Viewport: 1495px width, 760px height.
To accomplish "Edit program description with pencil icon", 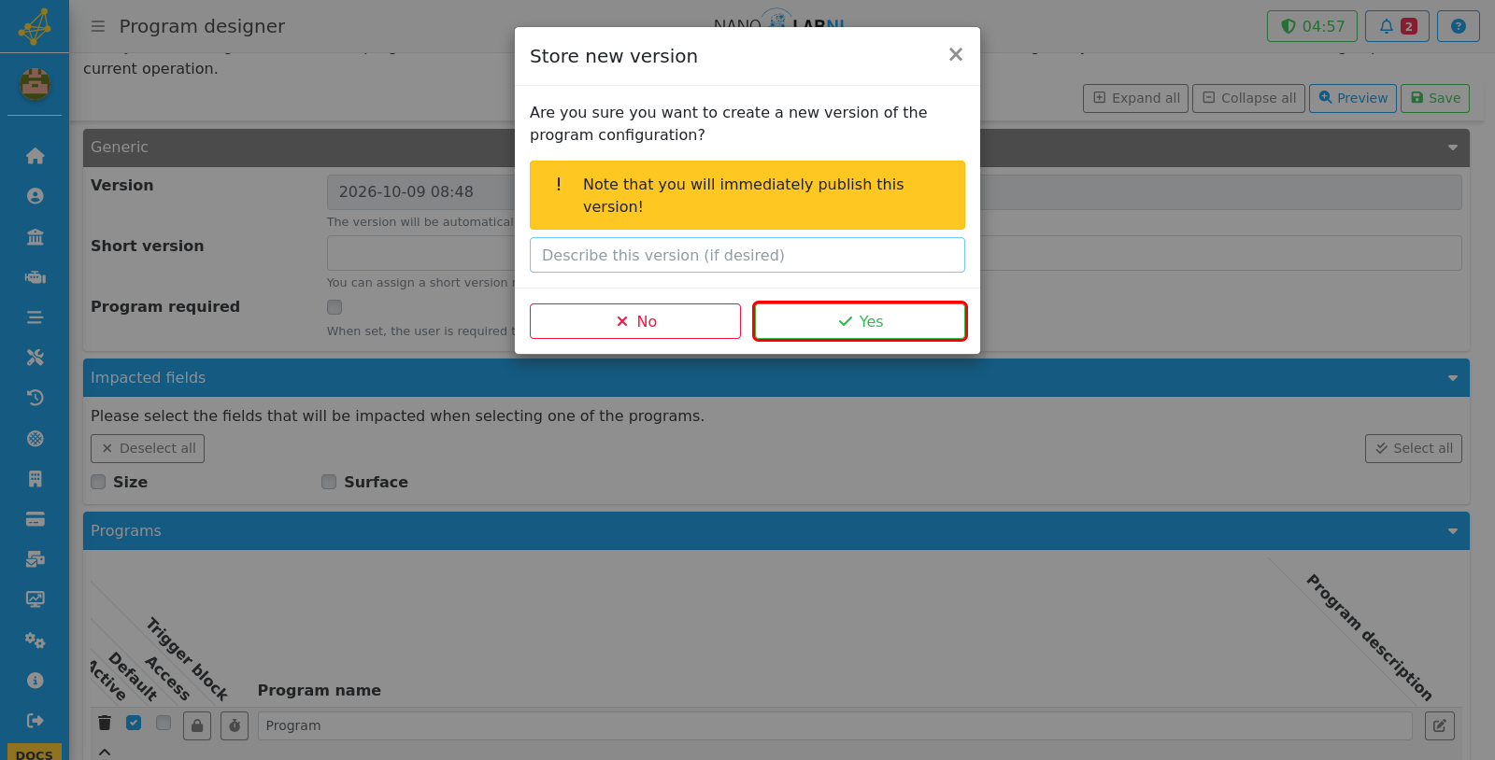I will pos(1440,725).
